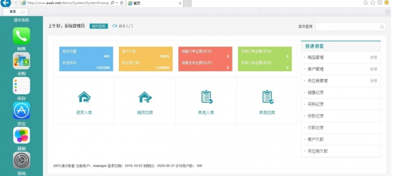The image size is (394, 176).
Task: Click the 1320000 supplier debt value
Action: coord(162,68)
